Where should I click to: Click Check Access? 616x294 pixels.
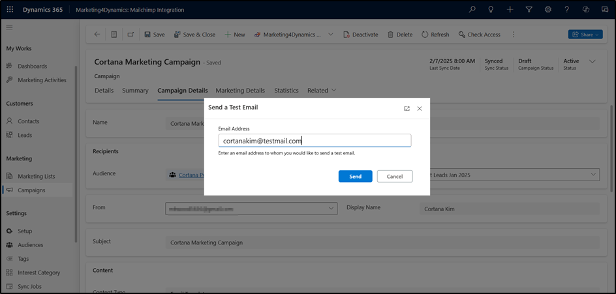[479, 35]
